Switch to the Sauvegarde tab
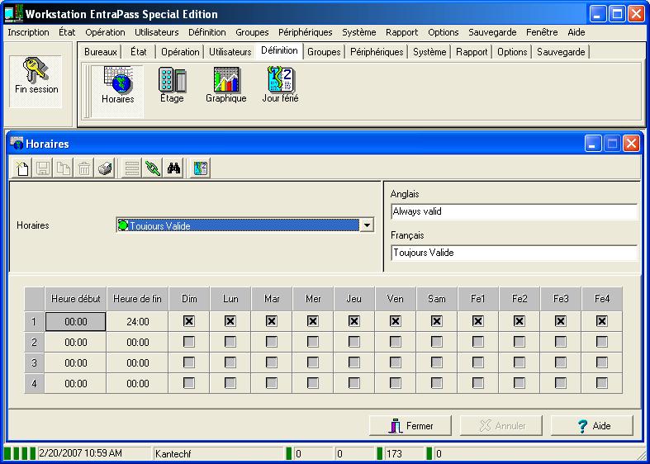 (x=561, y=52)
